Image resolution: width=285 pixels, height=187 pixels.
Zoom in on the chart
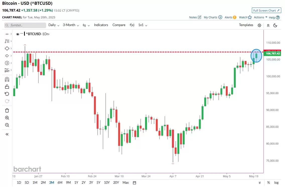pos(7,118)
